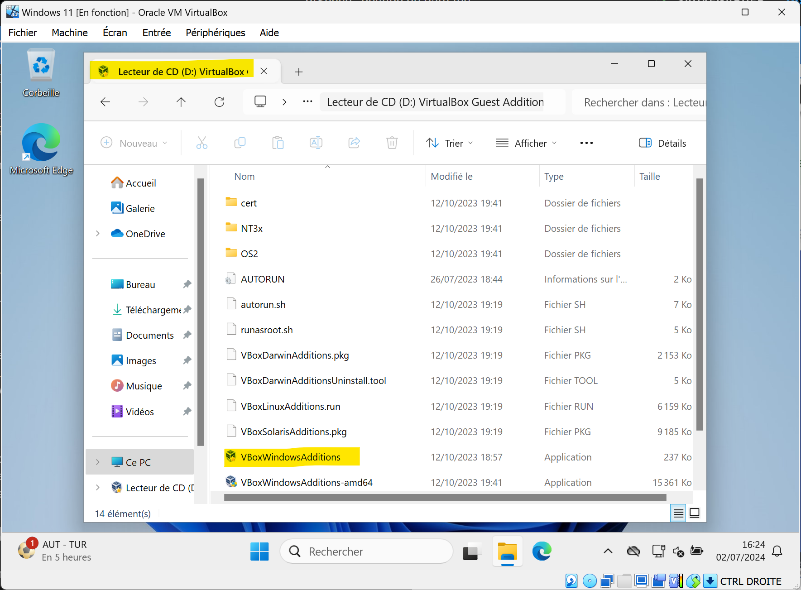Click the taskbar Rechercher search box
This screenshot has height=590, width=801.
tap(367, 551)
